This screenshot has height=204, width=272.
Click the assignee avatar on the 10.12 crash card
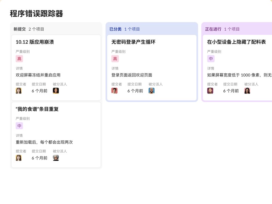coord(55,91)
